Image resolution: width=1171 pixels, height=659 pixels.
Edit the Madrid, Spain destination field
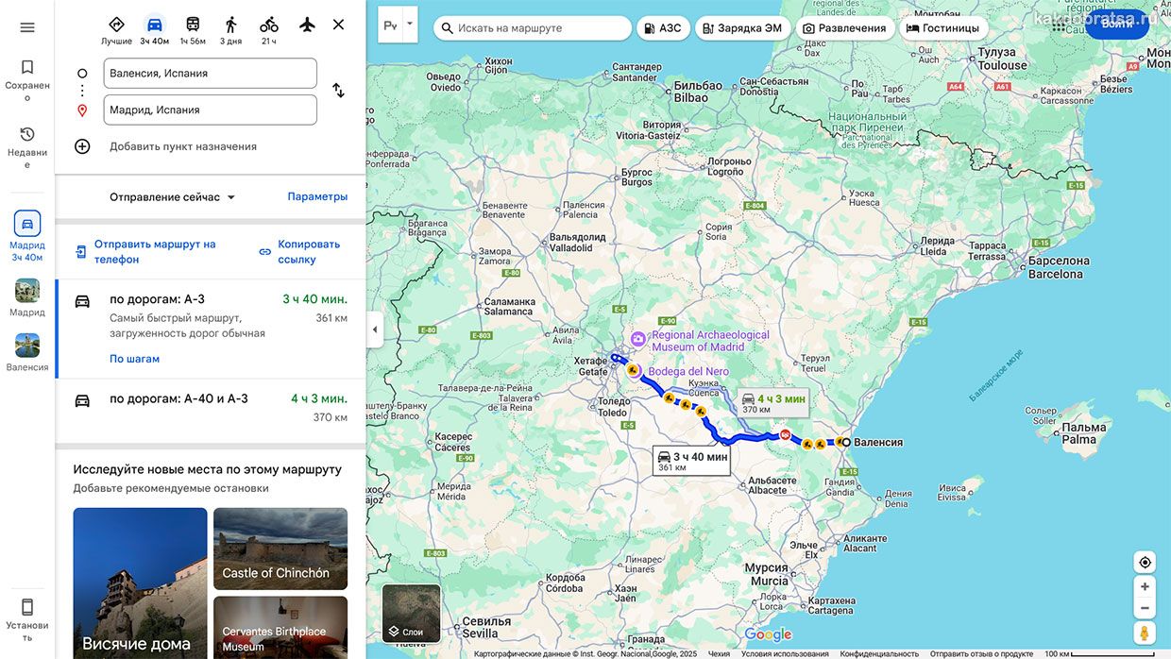(211, 110)
